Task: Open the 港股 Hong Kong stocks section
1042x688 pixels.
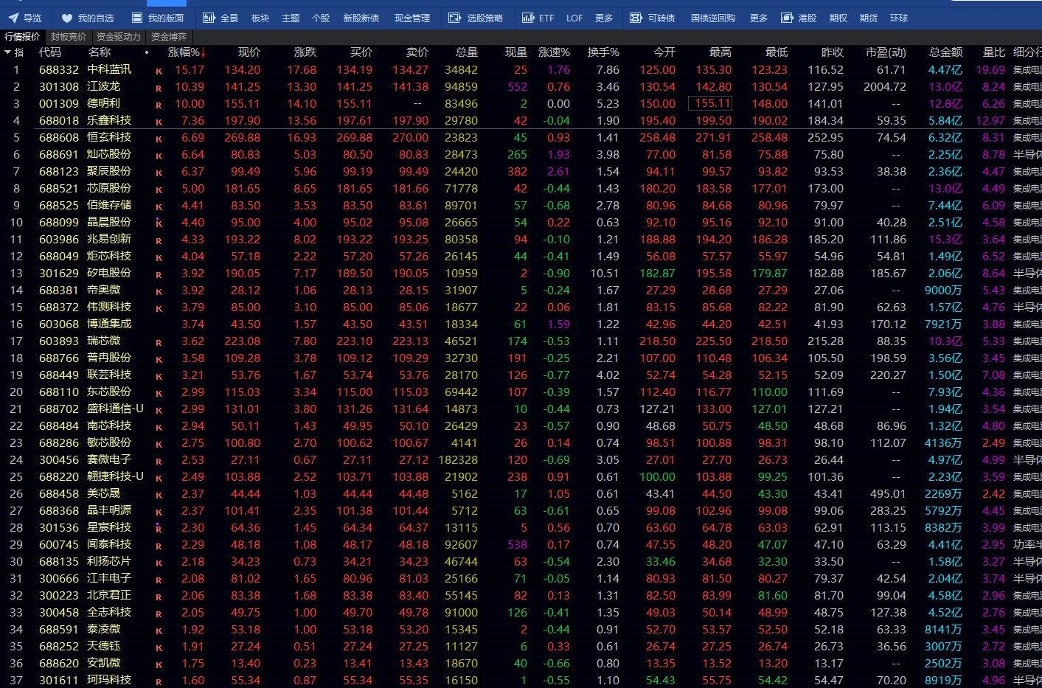Action: click(x=799, y=18)
